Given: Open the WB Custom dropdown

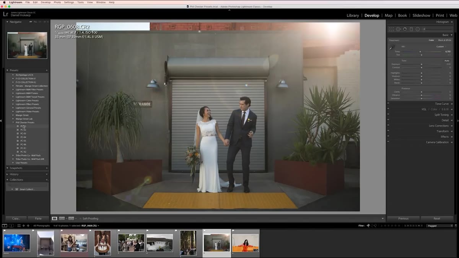Looking at the screenshot, I should pos(442,47).
